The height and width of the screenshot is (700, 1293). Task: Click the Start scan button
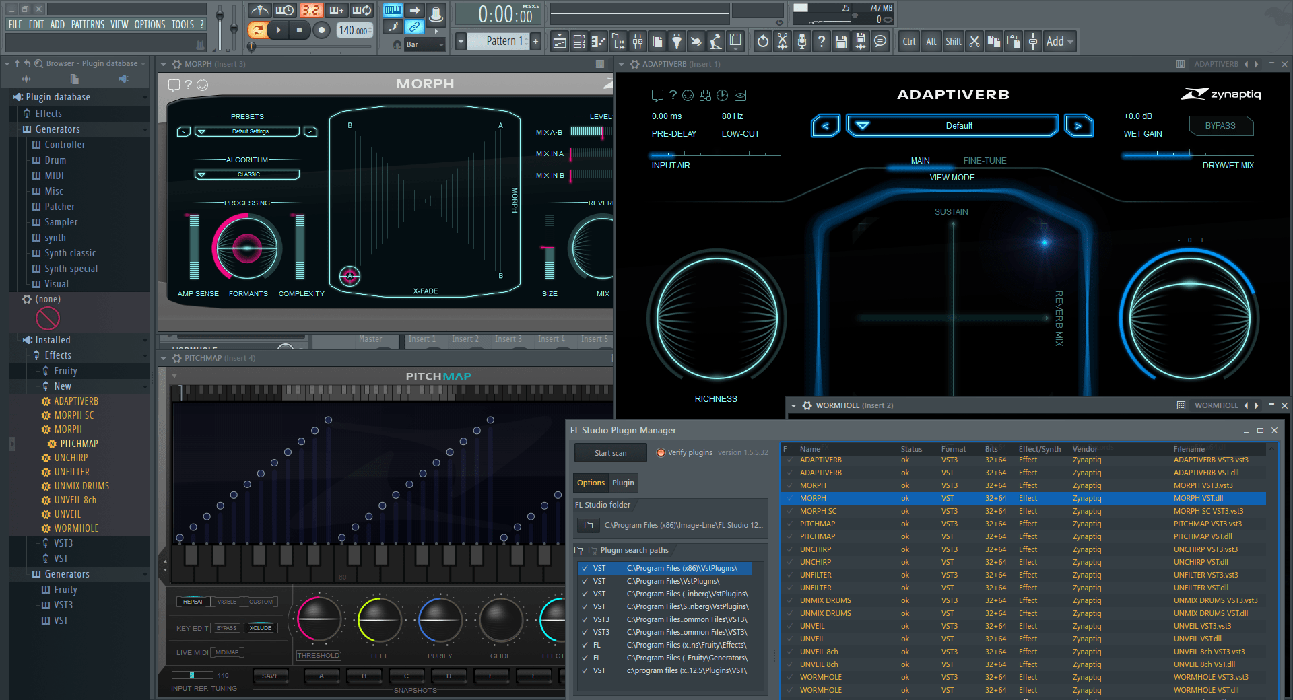pos(610,453)
